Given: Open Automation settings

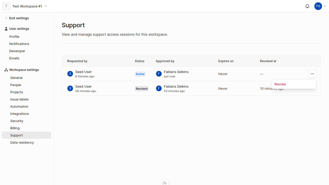Looking at the screenshot, I should pyautogui.click(x=19, y=106).
